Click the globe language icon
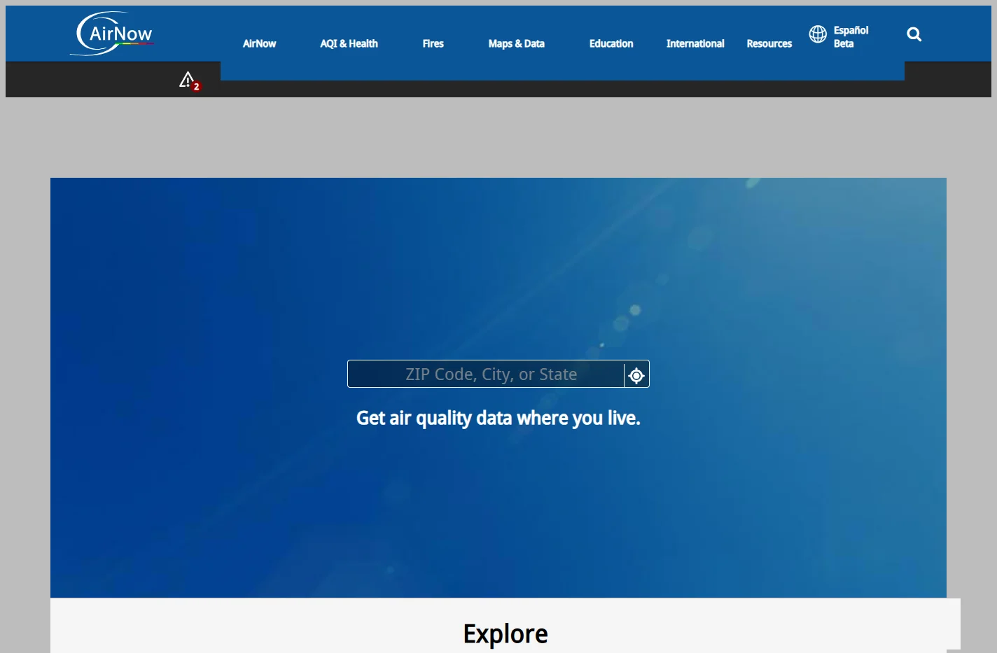The height and width of the screenshot is (653, 997). pos(818,34)
